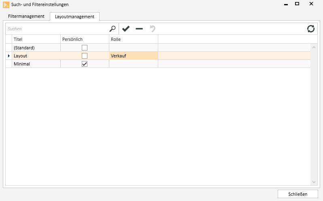
Task: Click the minus delete icon in toolbar
Action: (139, 29)
